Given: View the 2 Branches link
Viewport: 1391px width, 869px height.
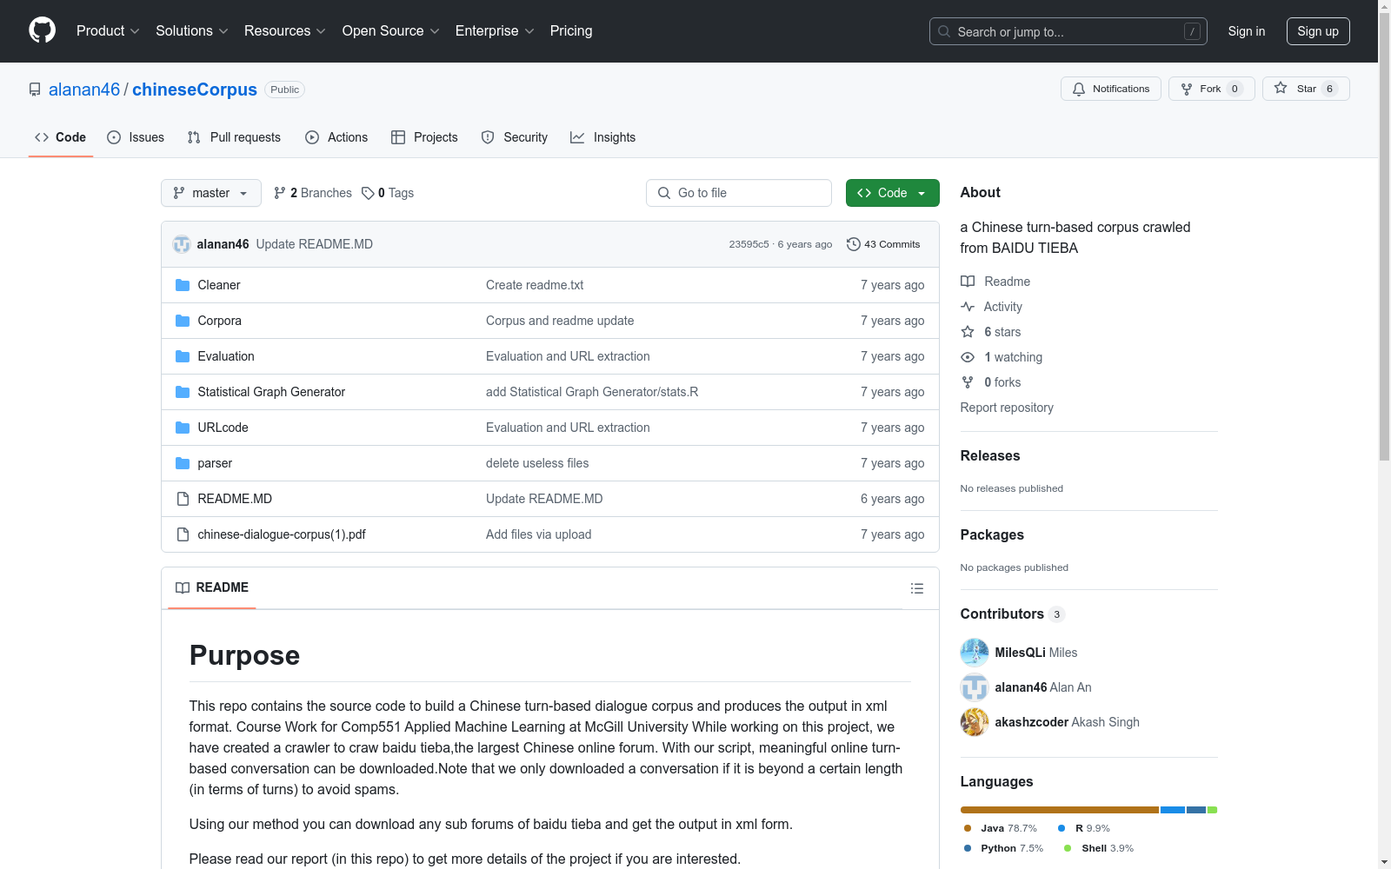Looking at the screenshot, I should tap(312, 193).
